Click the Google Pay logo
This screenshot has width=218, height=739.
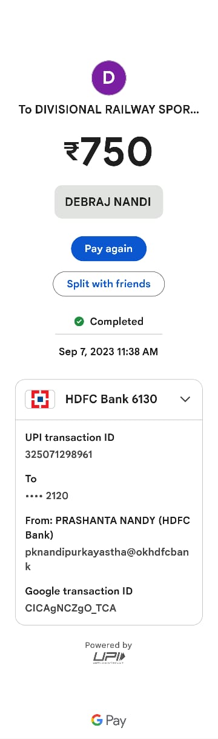pyautogui.click(x=109, y=721)
